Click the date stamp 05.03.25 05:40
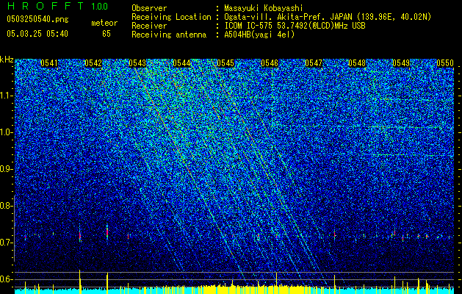 point(37,34)
